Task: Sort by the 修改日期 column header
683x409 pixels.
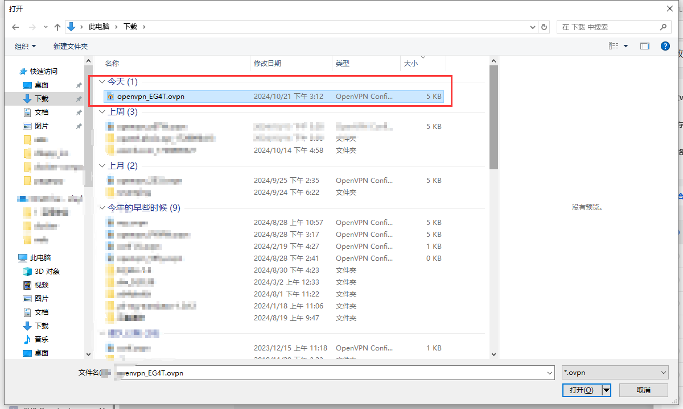Action: (x=268, y=64)
